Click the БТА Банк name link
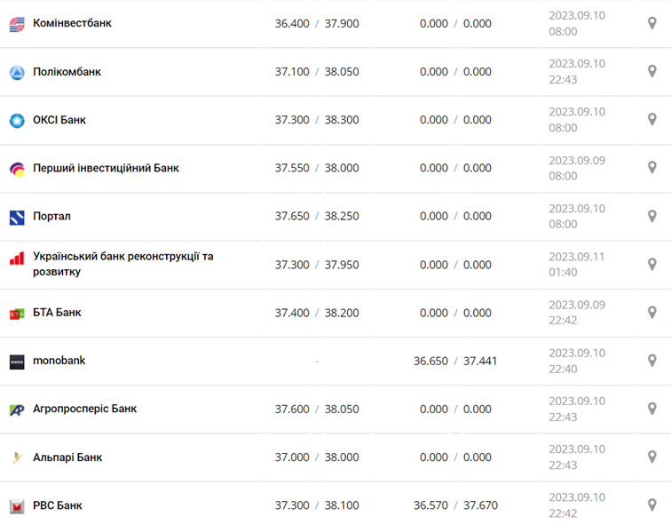The height and width of the screenshot is (525, 671). (x=57, y=313)
